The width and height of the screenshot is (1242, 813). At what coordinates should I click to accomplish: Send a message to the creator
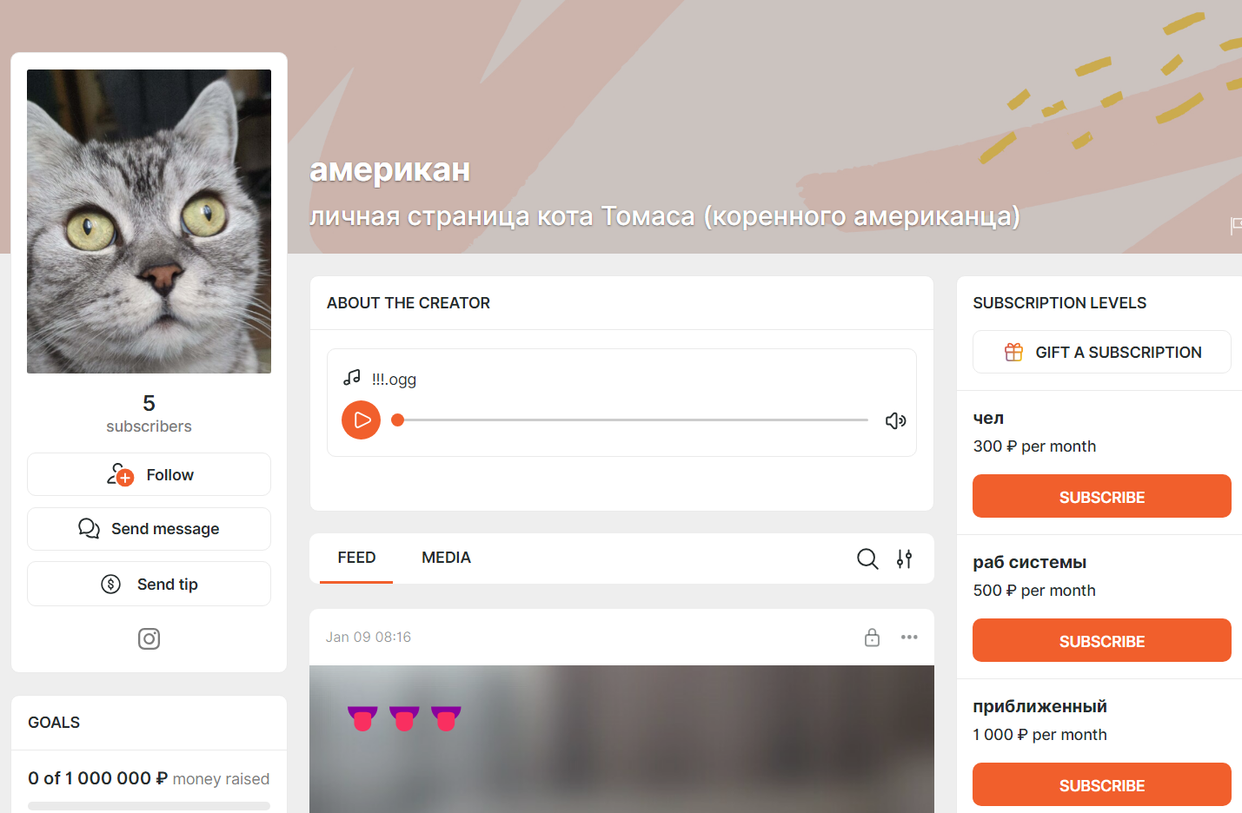coord(149,529)
